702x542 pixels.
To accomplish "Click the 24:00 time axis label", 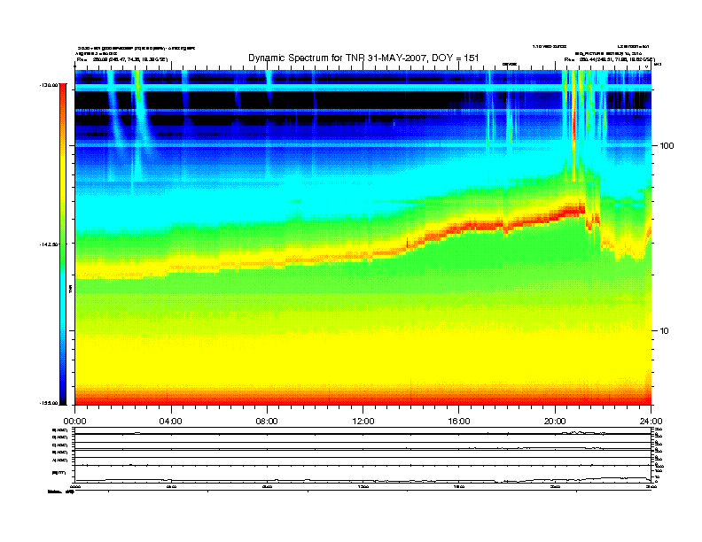I will click(x=651, y=422).
